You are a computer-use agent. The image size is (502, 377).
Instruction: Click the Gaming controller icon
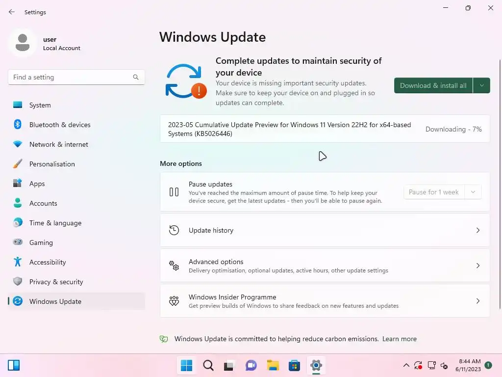[x=18, y=242]
